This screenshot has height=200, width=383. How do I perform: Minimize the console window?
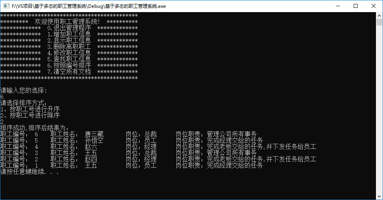(x=338, y=6)
